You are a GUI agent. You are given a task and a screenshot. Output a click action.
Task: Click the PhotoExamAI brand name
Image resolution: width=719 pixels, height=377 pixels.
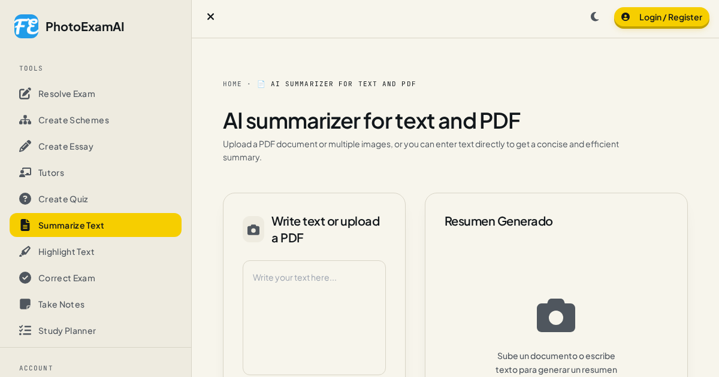pyautogui.click(x=84, y=26)
